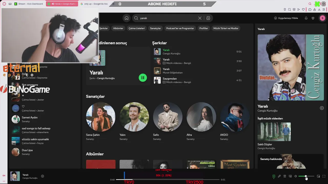328x184 pixels.
Task: Open the Sanatçı hakkında artist card
Action: click(291, 162)
